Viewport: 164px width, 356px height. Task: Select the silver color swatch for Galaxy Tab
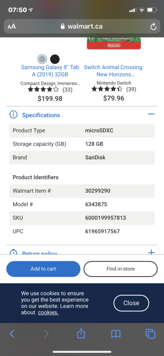pos(42,59)
